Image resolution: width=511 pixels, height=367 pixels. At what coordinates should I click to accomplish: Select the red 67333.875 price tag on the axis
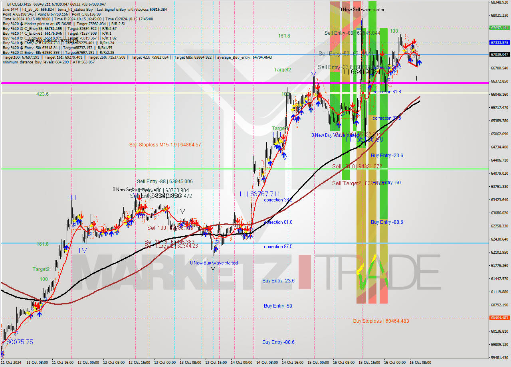tap(499, 42)
